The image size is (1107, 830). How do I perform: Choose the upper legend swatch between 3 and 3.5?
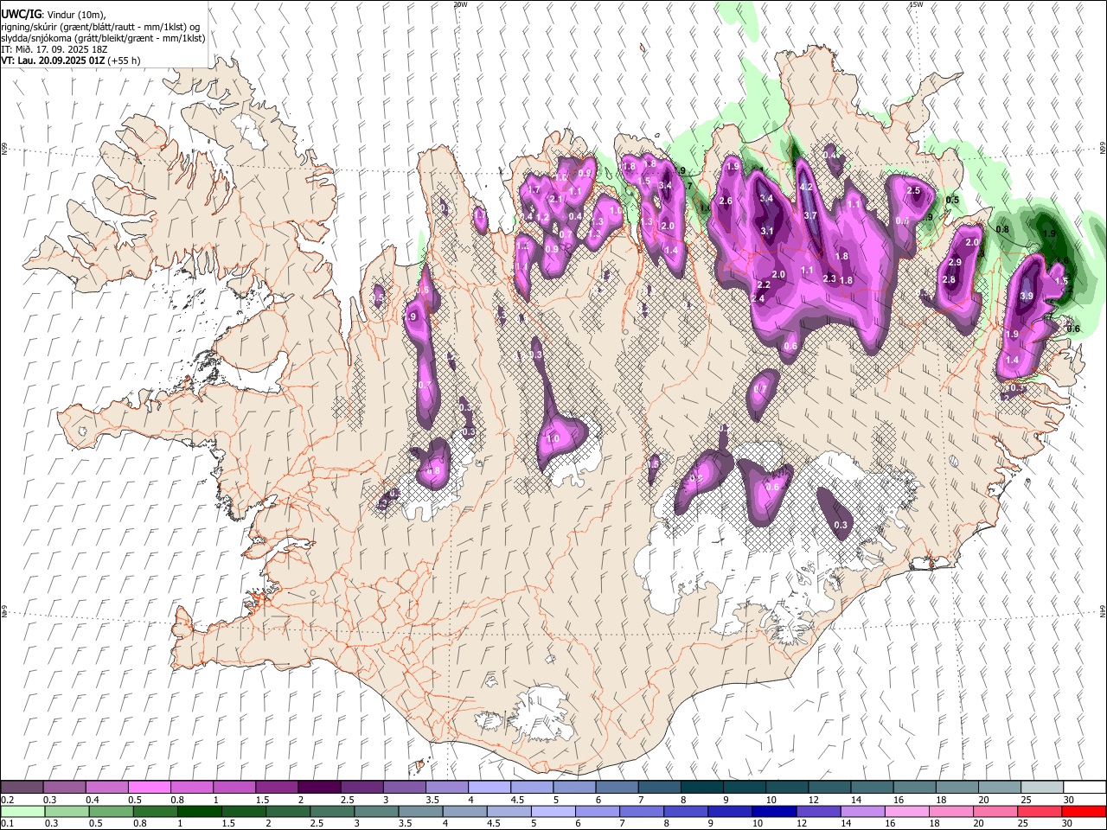[x=404, y=787]
